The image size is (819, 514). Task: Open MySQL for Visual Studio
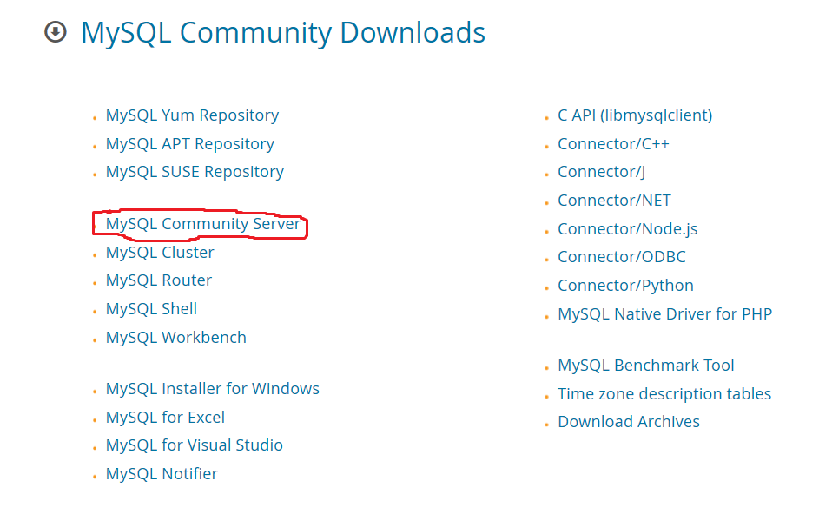point(194,445)
